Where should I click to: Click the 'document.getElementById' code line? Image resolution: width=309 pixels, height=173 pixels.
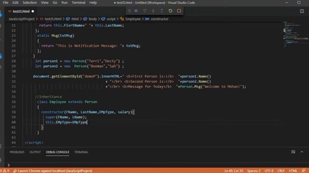(x=122, y=76)
